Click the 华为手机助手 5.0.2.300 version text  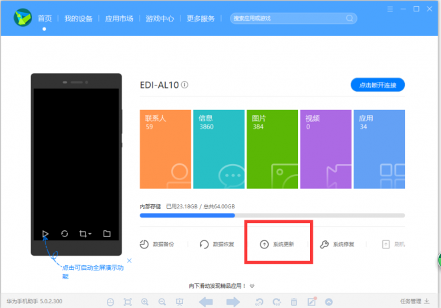tap(34, 301)
